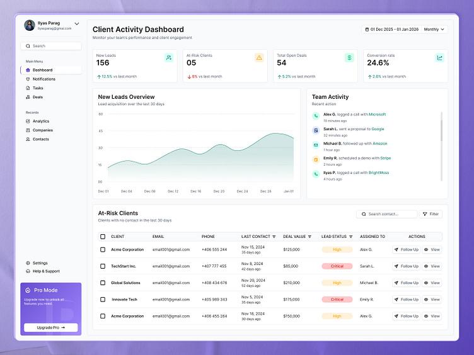Tick the select-all checkbox in table header

[x=103, y=237]
